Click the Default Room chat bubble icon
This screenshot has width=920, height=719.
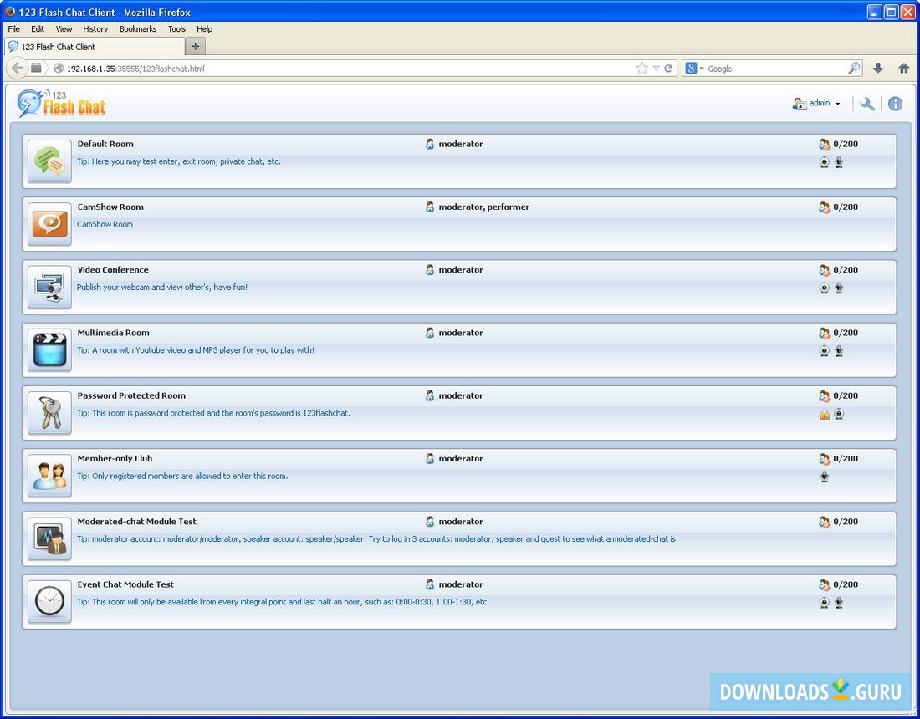click(49, 161)
